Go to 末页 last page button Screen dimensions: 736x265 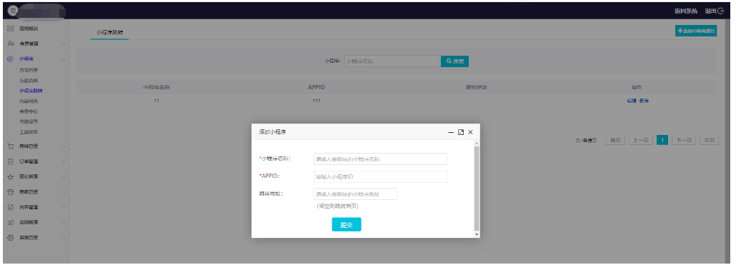click(710, 140)
